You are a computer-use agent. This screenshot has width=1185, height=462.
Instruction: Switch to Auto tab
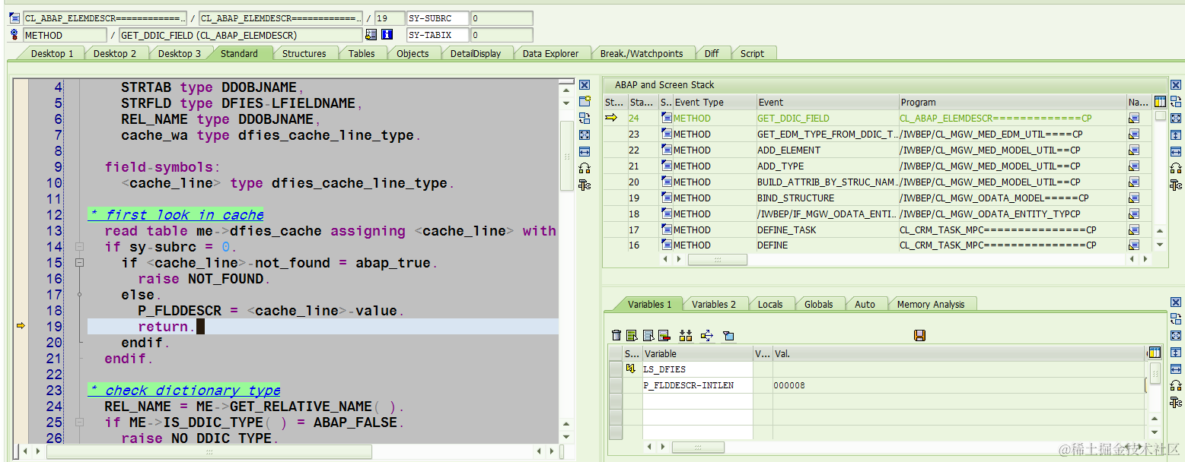pos(865,304)
